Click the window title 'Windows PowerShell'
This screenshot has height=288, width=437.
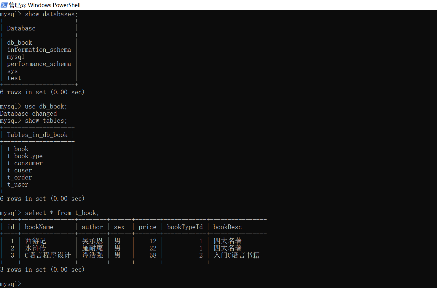coord(54,5)
